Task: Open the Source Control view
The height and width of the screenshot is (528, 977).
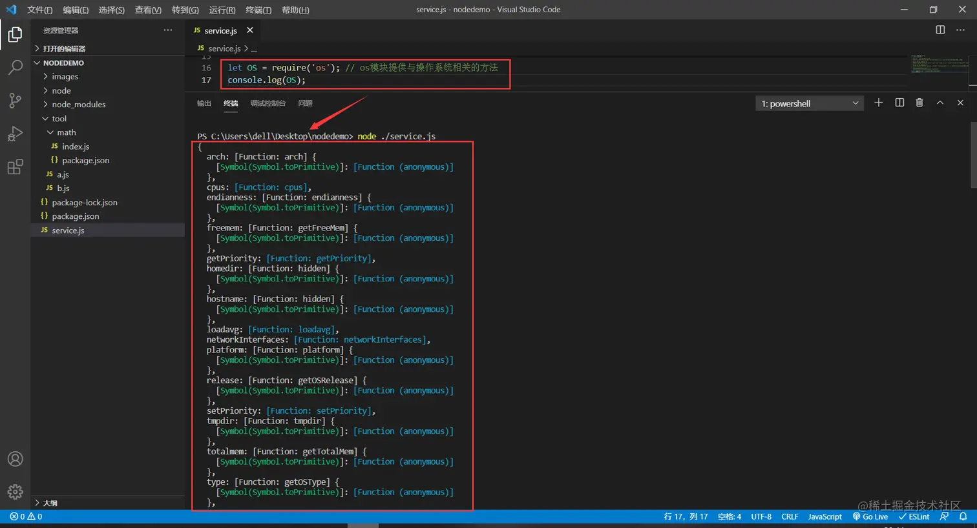Action: pyautogui.click(x=15, y=100)
